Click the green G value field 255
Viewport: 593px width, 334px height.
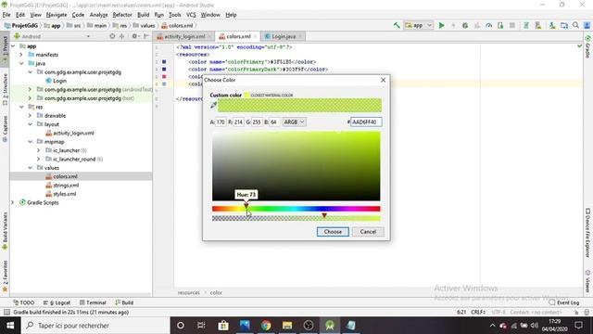coord(257,122)
